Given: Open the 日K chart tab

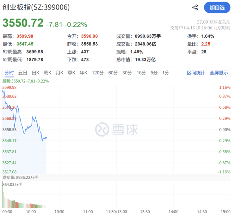Looking at the screenshot, I should click(x=36, y=73).
